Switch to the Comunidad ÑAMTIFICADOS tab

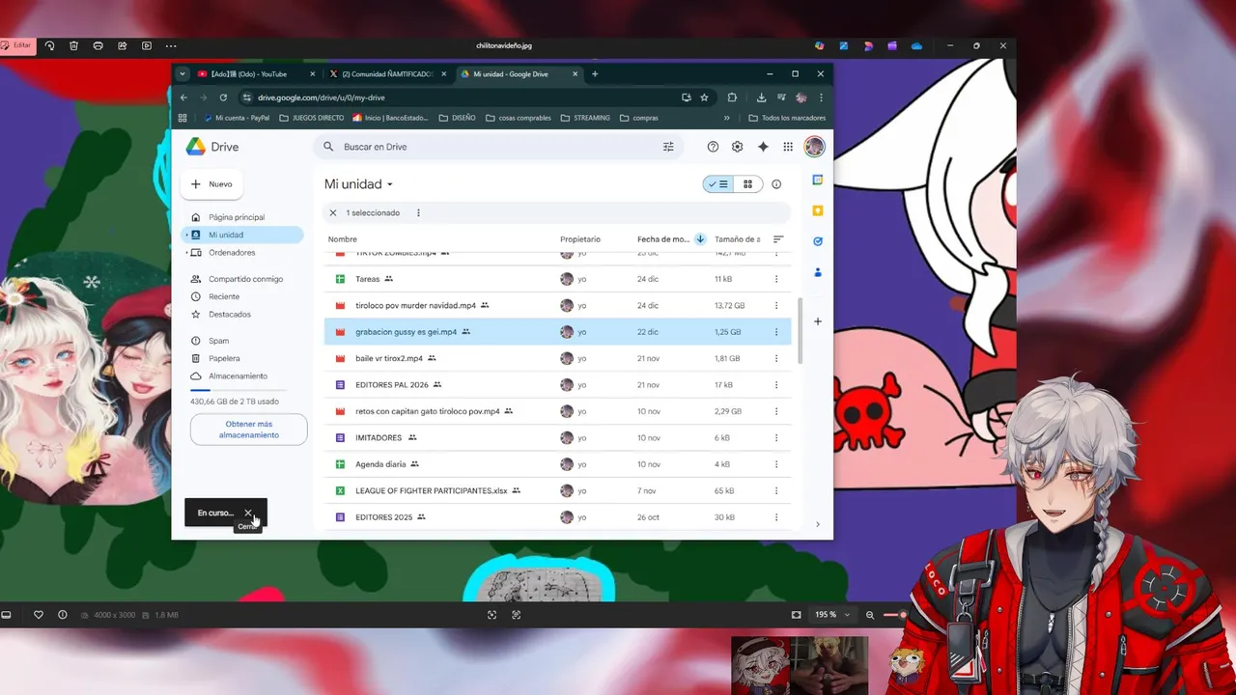[386, 74]
